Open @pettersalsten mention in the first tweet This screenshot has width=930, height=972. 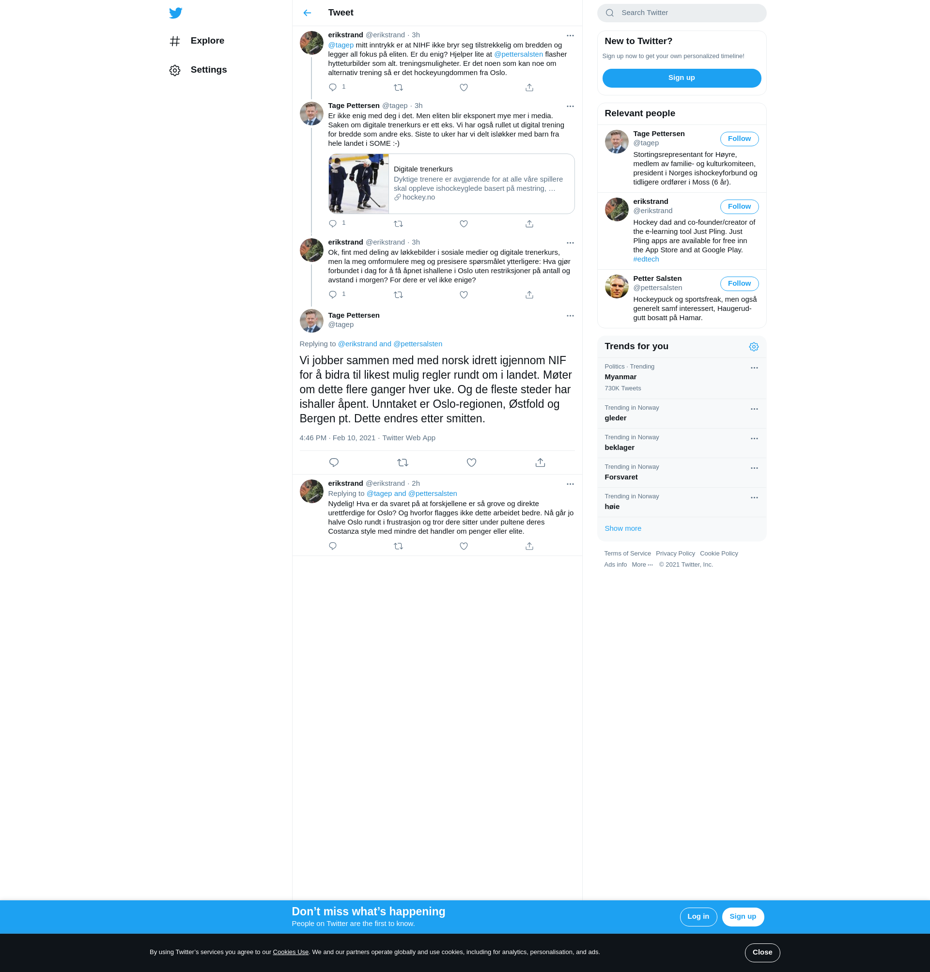pos(518,55)
